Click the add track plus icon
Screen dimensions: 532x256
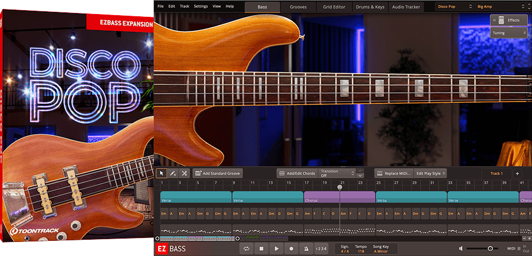click(x=517, y=173)
